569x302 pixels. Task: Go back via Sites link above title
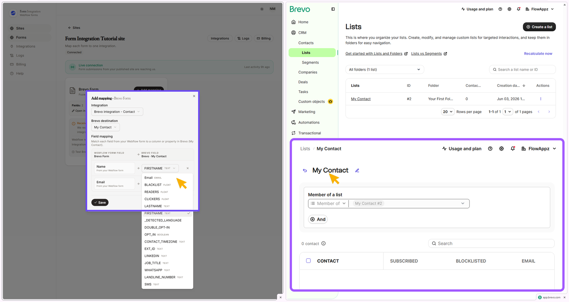click(x=74, y=28)
